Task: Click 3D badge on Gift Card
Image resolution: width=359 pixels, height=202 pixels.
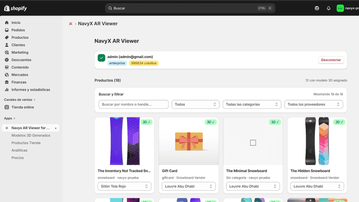Action: point(210,122)
